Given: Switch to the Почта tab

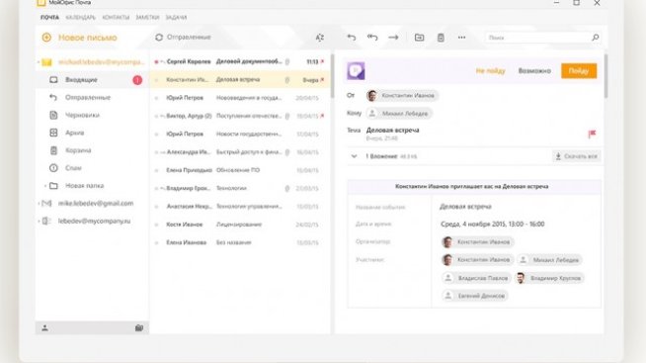Looking at the screenshot, I should coord(49,18).
